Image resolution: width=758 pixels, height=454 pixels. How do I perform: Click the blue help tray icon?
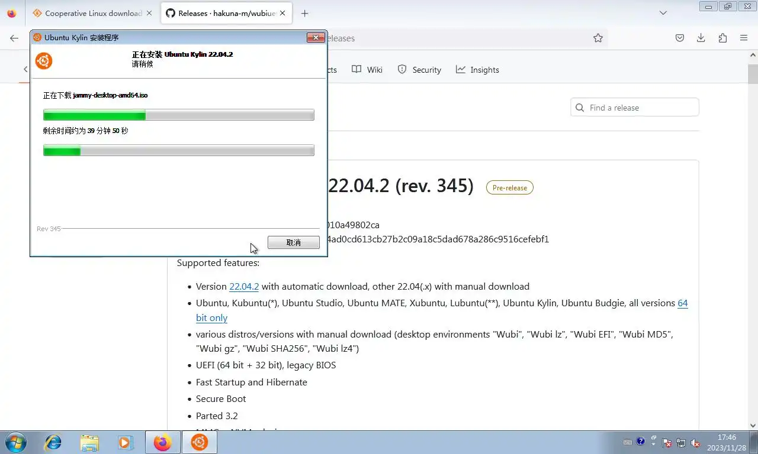coord(641,441)
